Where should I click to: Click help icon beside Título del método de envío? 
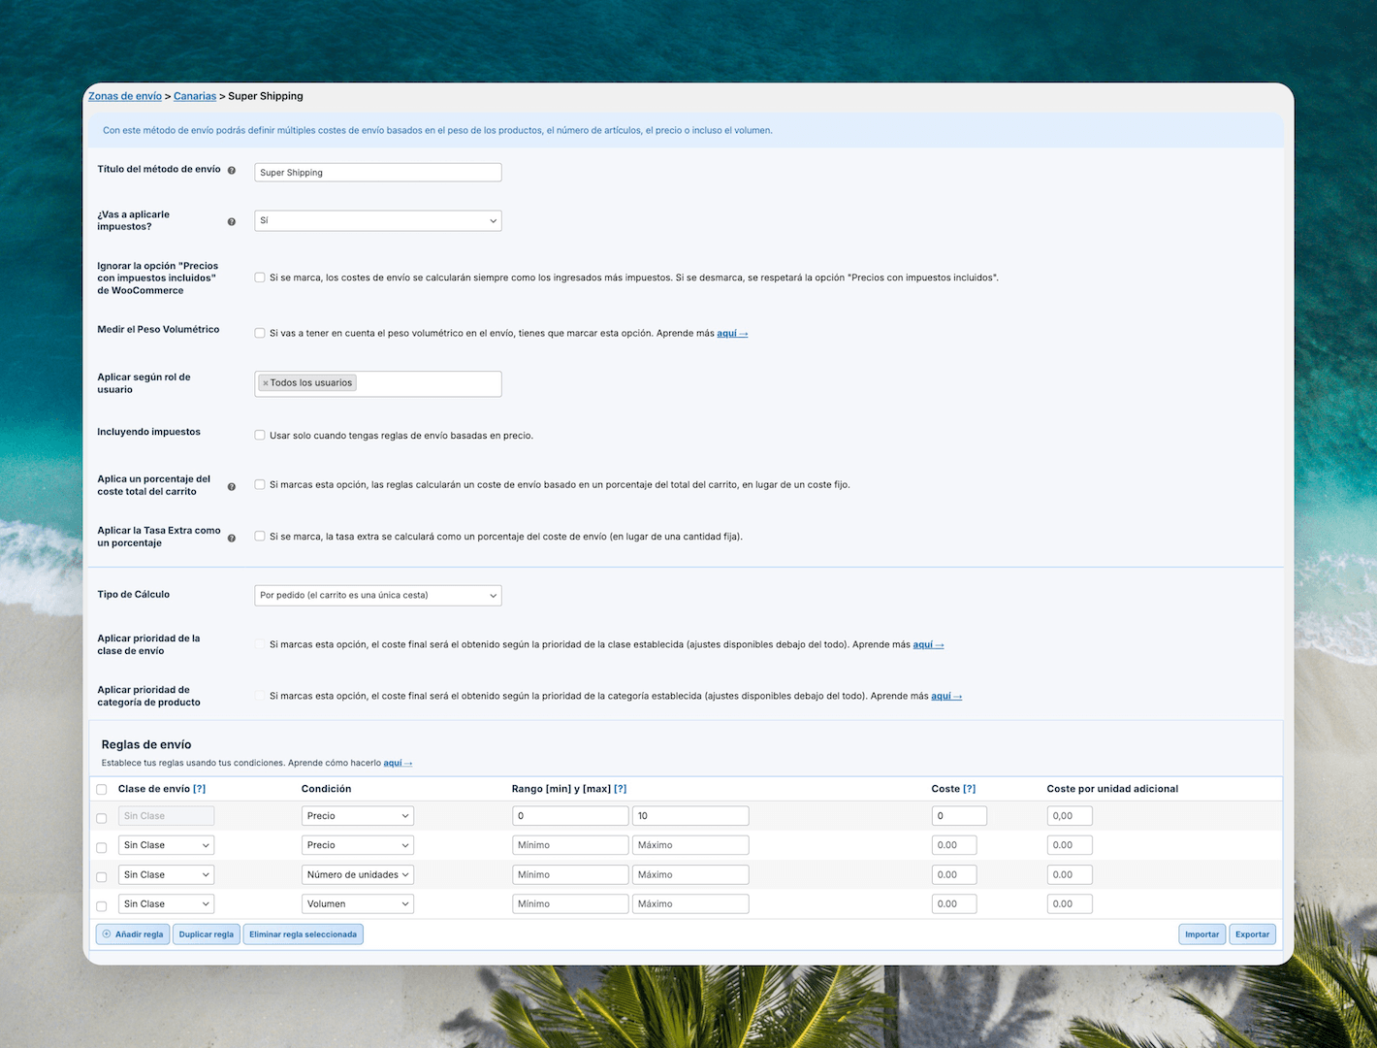(x=232, y=171)
